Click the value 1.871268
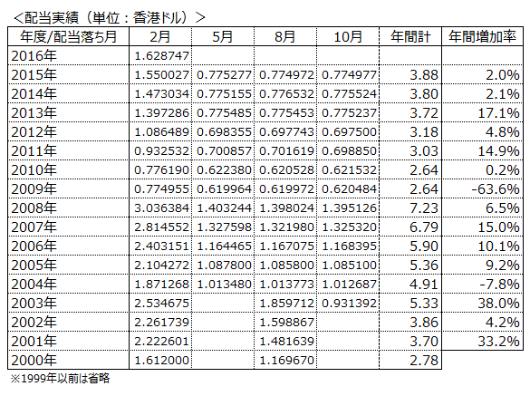The image size is (530, 396). pos(161,284)
